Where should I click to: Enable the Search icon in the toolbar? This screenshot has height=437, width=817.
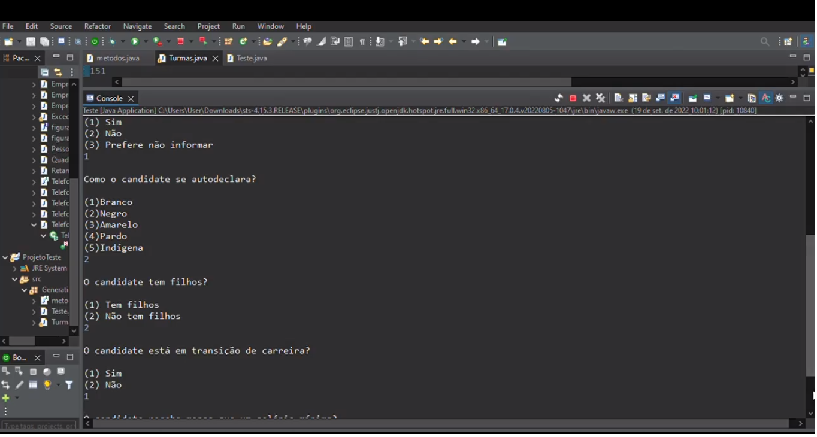pyautogui.click(x=765, y=41)
